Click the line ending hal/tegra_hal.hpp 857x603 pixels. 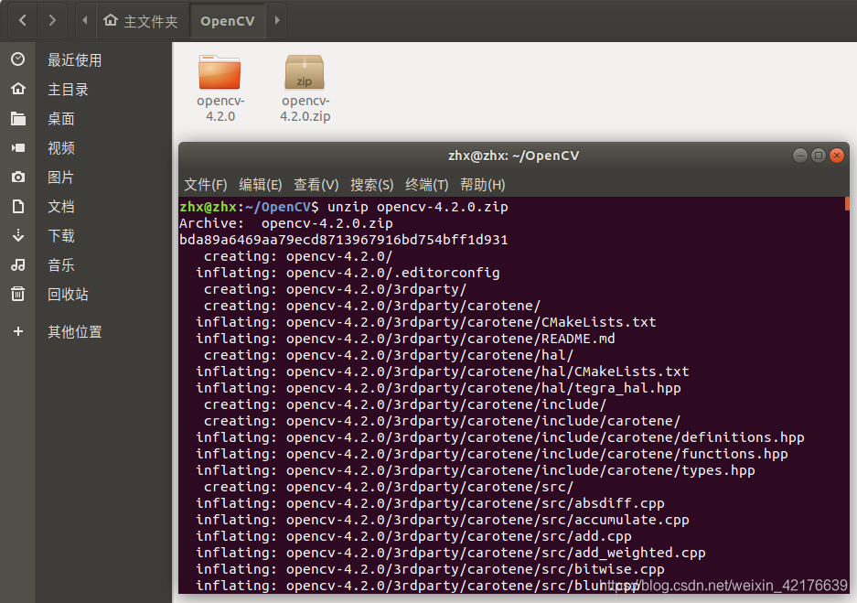click(438, 388)
